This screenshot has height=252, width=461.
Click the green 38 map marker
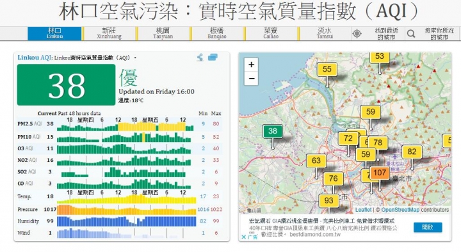tap(273, 131)
